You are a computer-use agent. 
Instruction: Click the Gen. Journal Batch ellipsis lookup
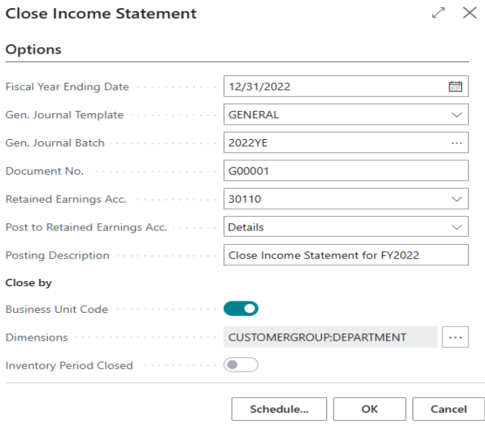455,143
